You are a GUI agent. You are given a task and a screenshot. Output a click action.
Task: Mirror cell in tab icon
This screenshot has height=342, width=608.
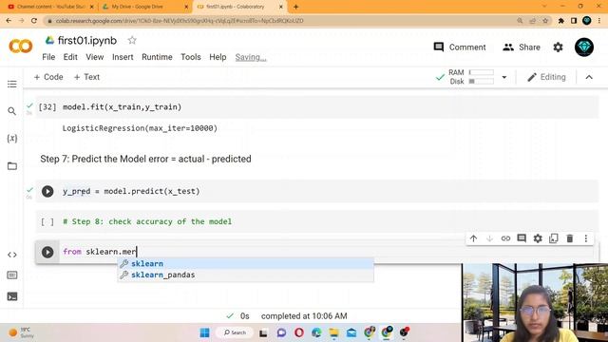(x=553, y=238)
